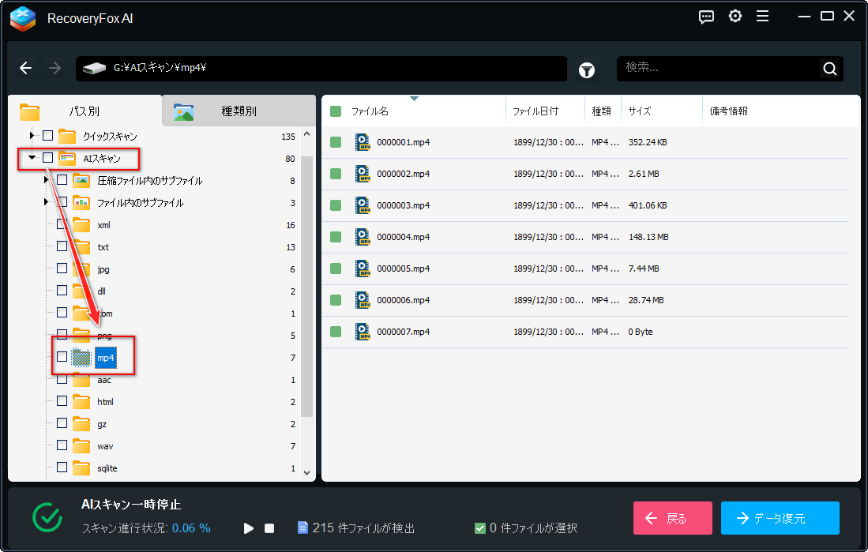Image resolution: width=868 pixels, height=552 pixels.
Task: Resume scanning with the play icon
Action: coord(249,528)
